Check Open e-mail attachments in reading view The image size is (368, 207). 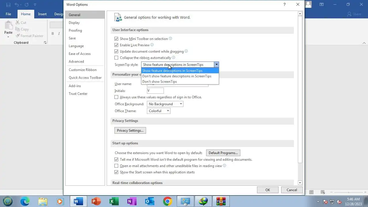click(116, 166)
